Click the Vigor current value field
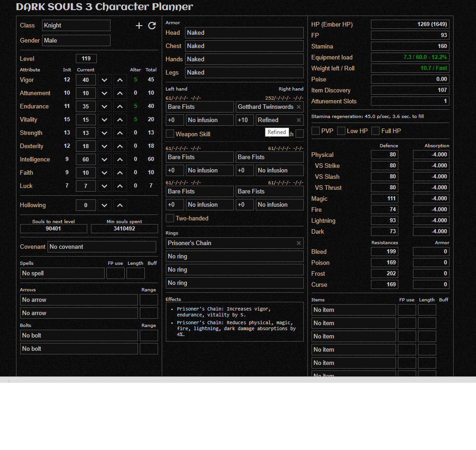 pos(86,80)
